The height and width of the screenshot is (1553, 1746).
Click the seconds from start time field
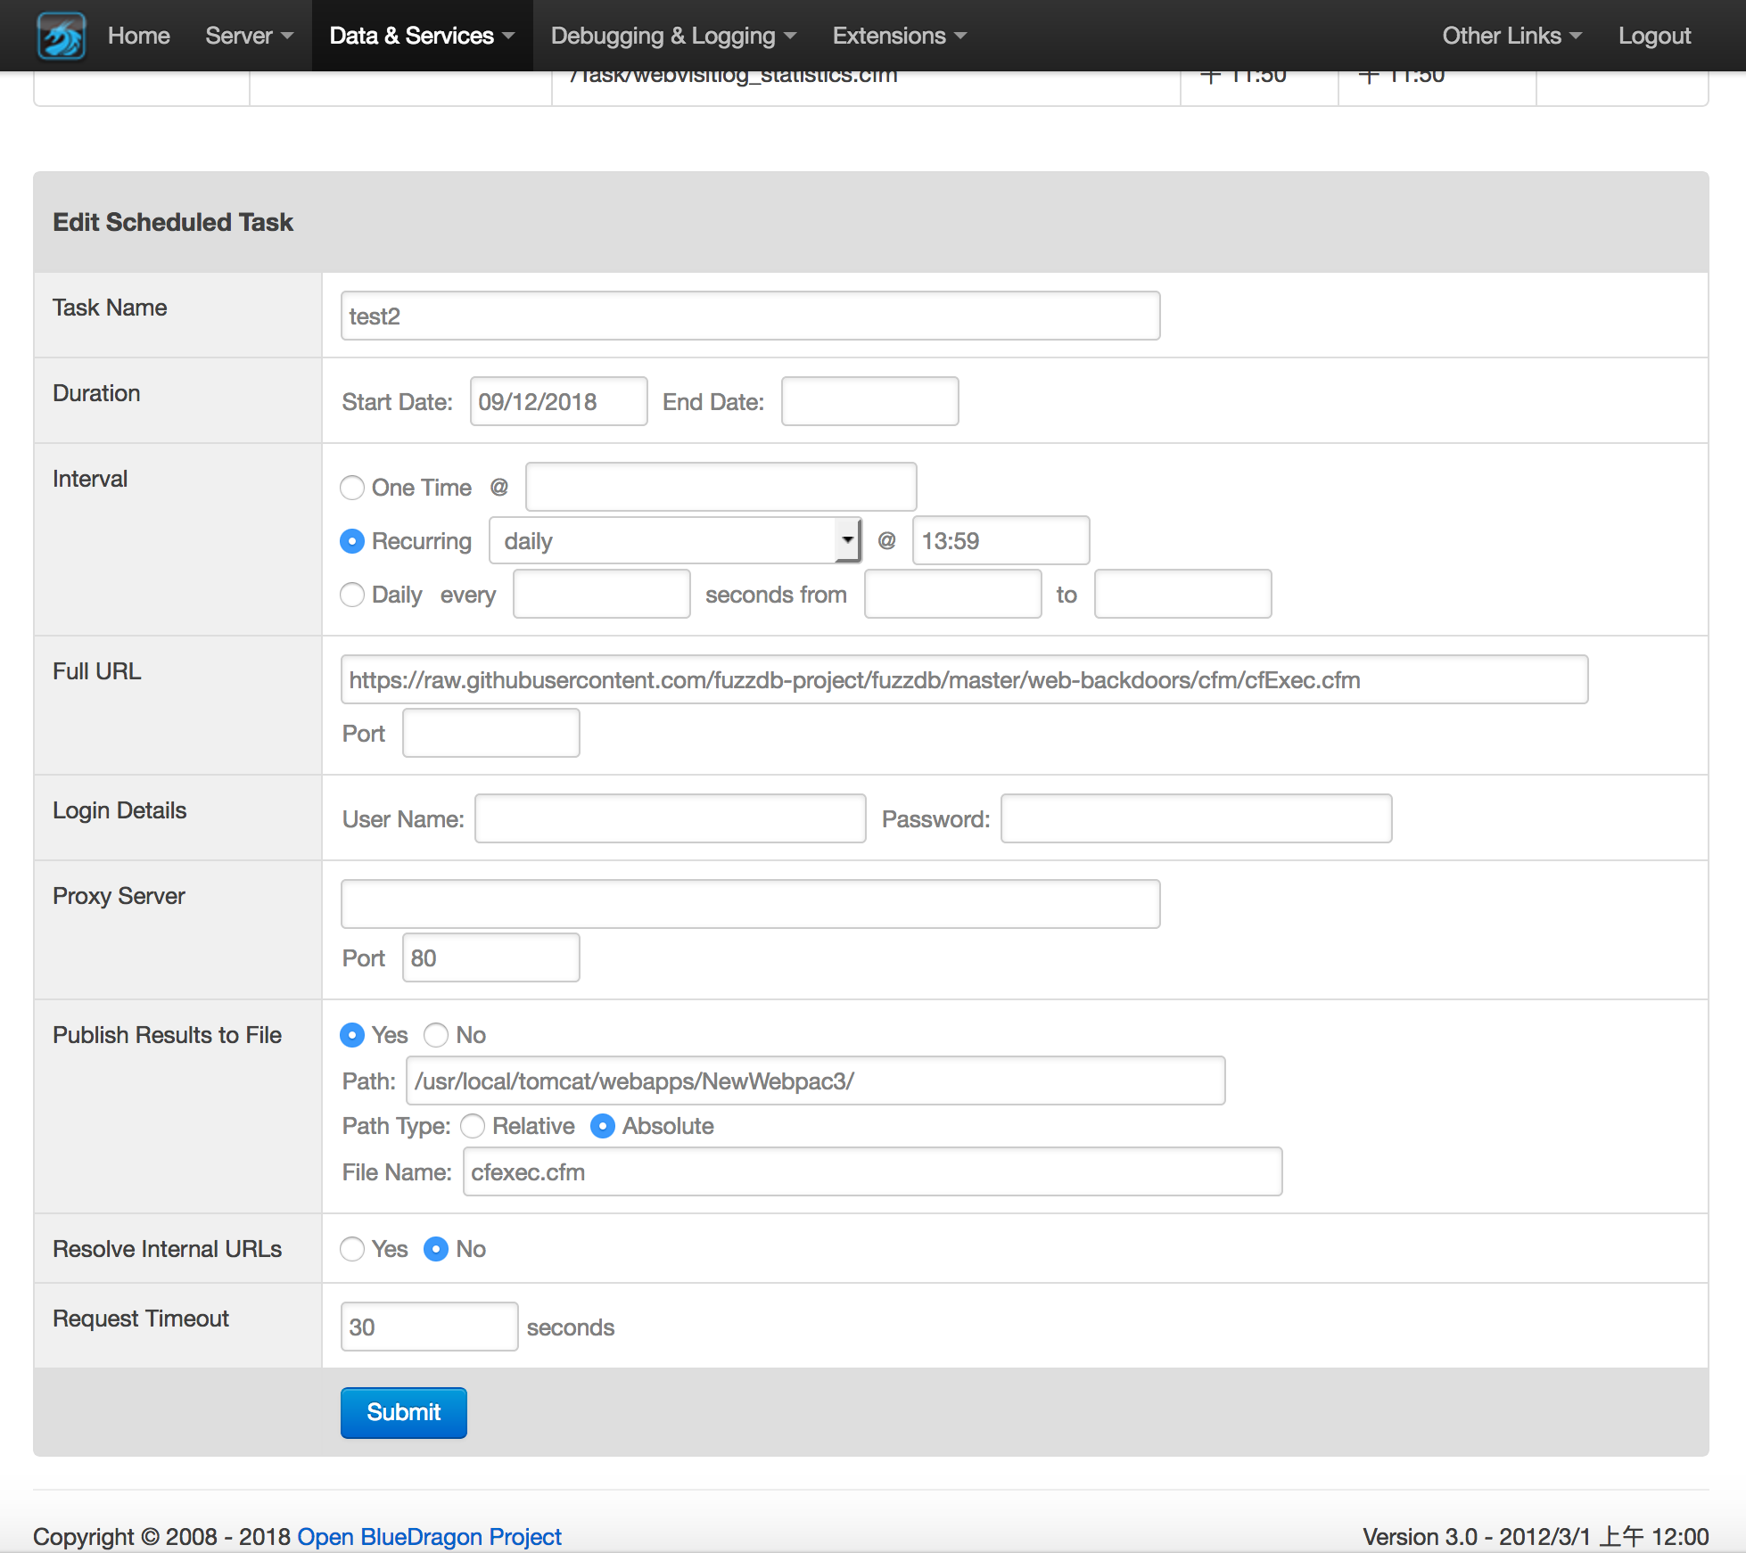tap(952, 594)
